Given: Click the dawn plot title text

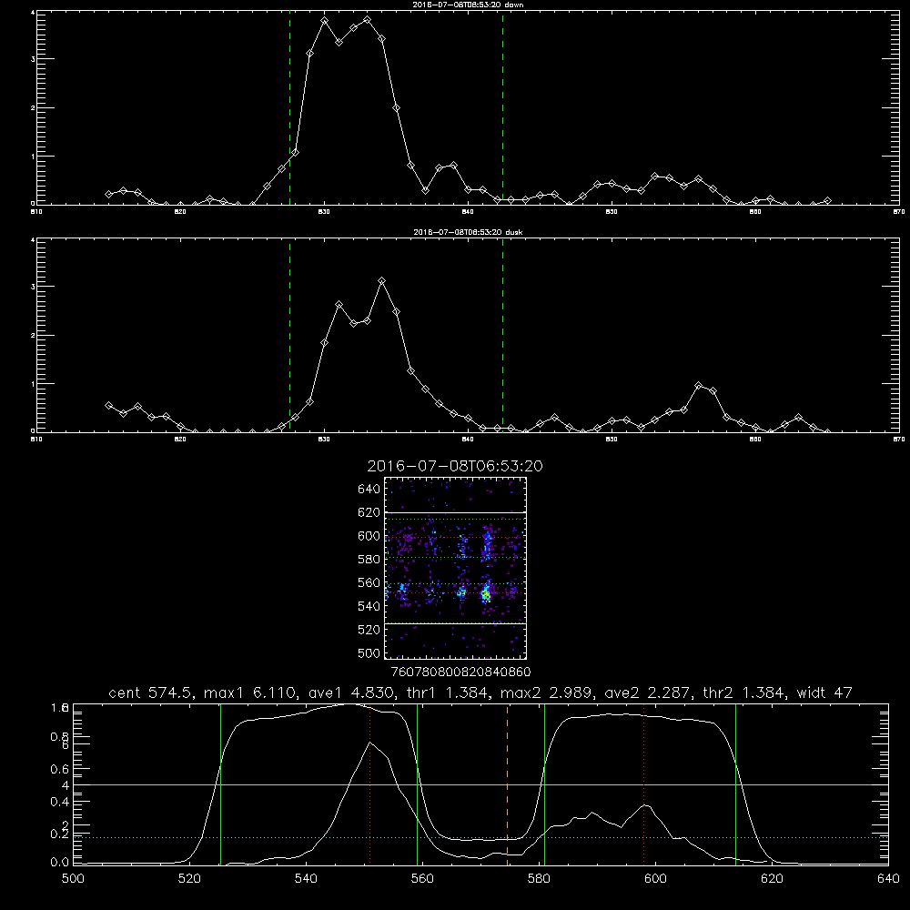Looking at the screenshot, I should coord(468,4).
